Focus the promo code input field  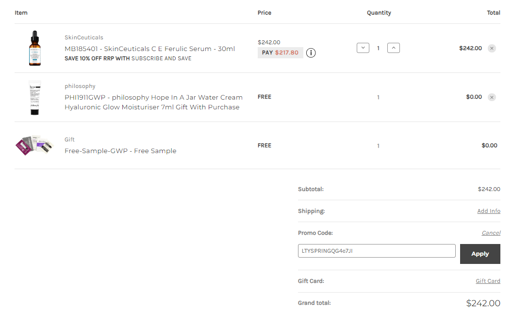coord(377,251)
